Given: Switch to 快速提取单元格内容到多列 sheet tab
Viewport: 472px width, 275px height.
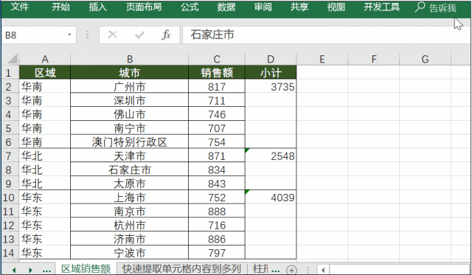Looking at the screenshot, I should [182, 268].
